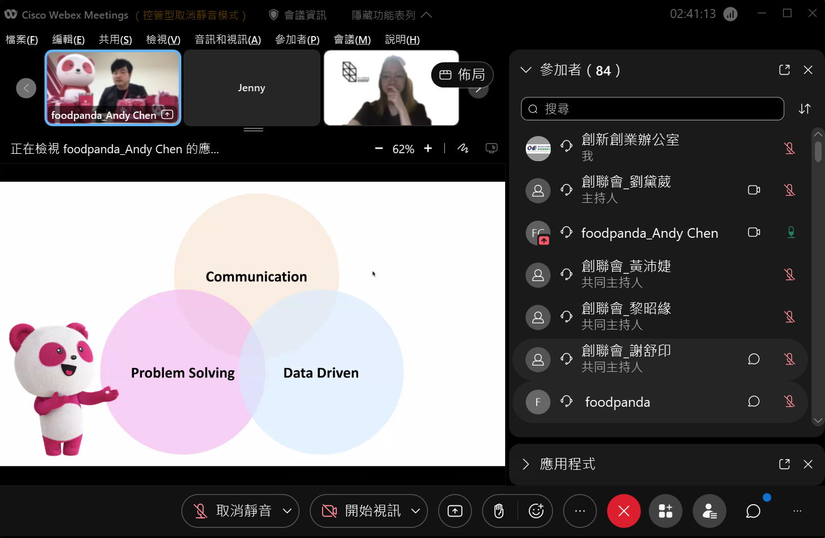Open 會議資訊 meeting info
This screenshot has width=825, height=538.
coord(305,15)
